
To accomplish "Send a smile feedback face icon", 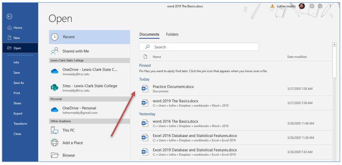I will click(x=312, y=6).
